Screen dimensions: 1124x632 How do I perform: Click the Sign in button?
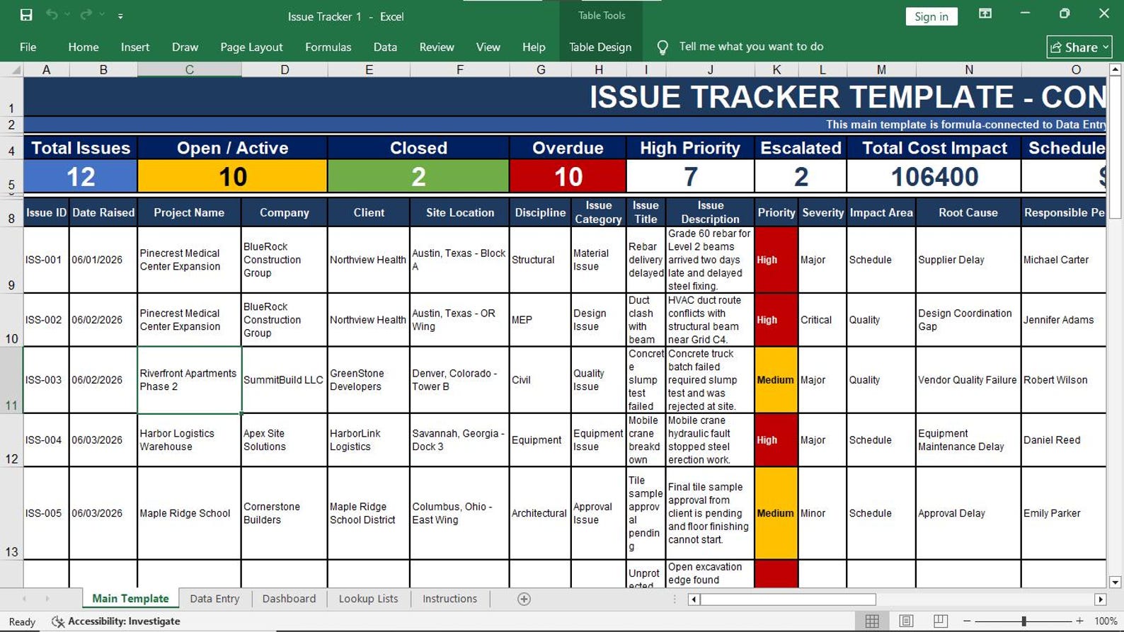[x=931, y=16]
